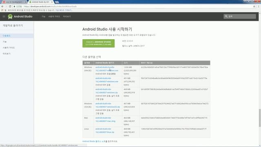This screenshot has height=147, width=261.
Task: Download android-studio-ide windows32.zip link
Action: (108, 105)
